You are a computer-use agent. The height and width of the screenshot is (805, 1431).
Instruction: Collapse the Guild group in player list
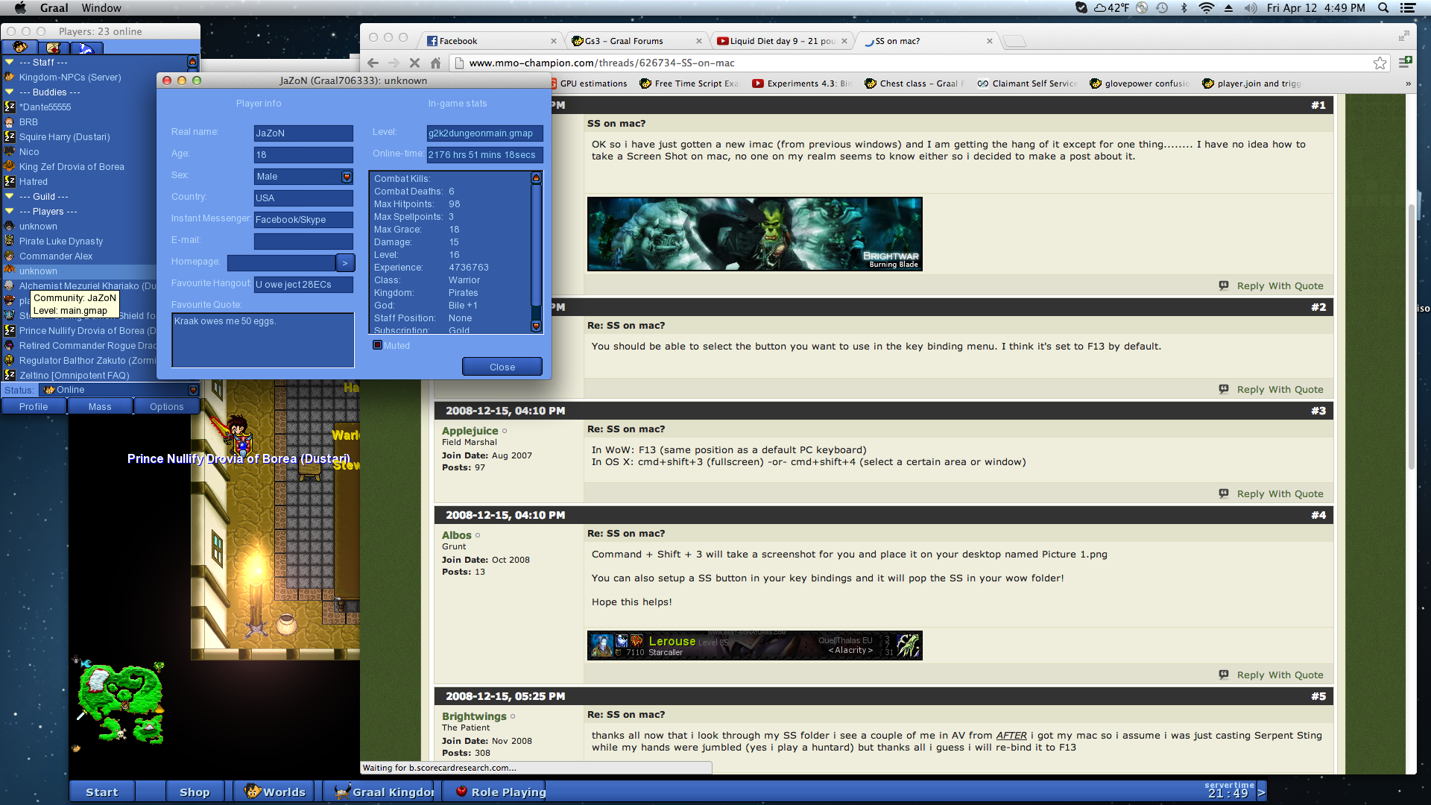10,197
